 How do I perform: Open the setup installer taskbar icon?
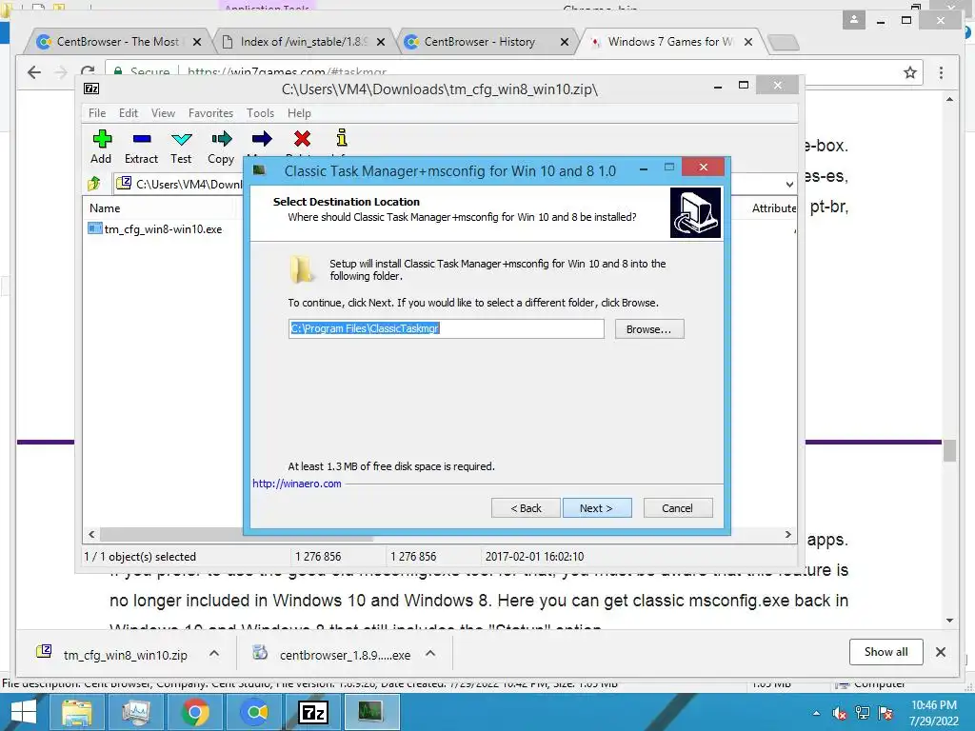(371, 712)
